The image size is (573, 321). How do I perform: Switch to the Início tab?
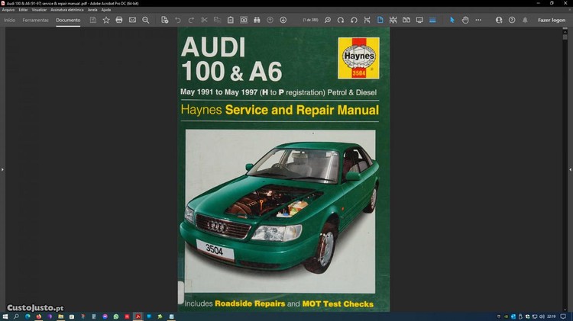click(x=10, y=20)
